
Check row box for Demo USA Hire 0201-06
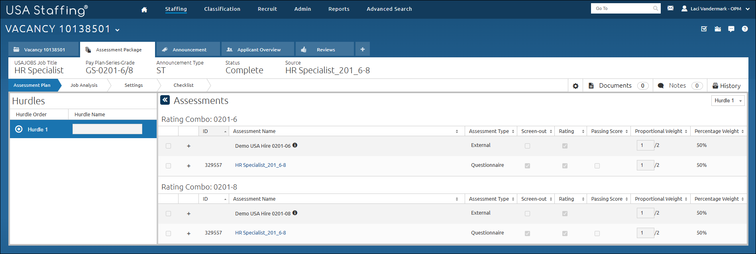click(168, 146)
